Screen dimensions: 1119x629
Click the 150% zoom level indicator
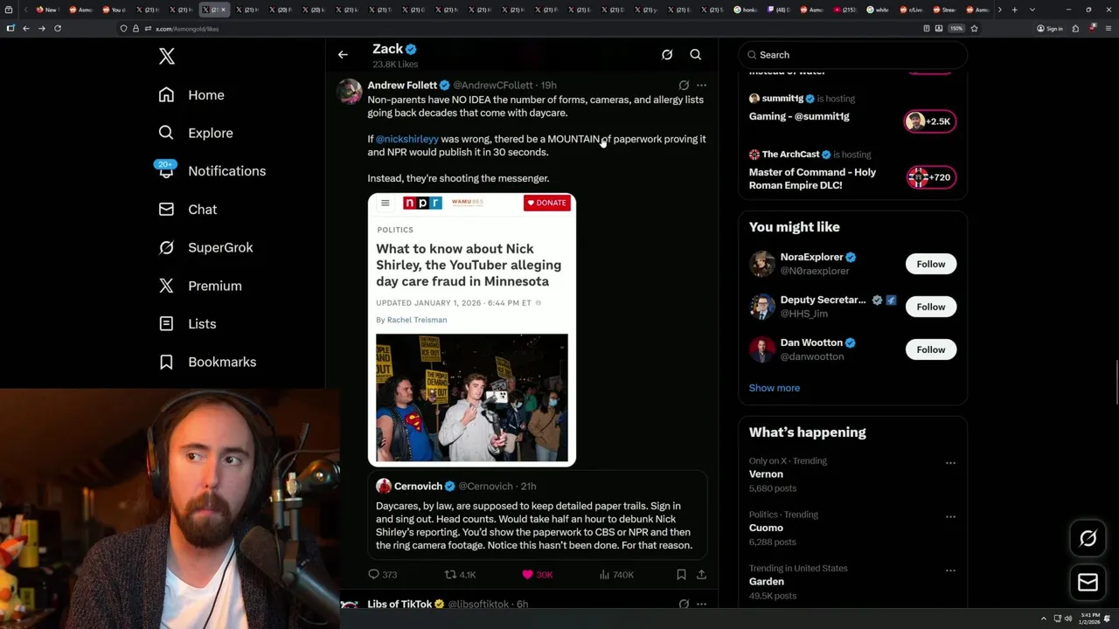956,29
